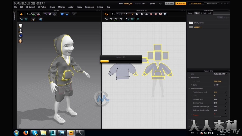
Task: Click the first blue shirt arrangement icon
Action: pos(62,14)
